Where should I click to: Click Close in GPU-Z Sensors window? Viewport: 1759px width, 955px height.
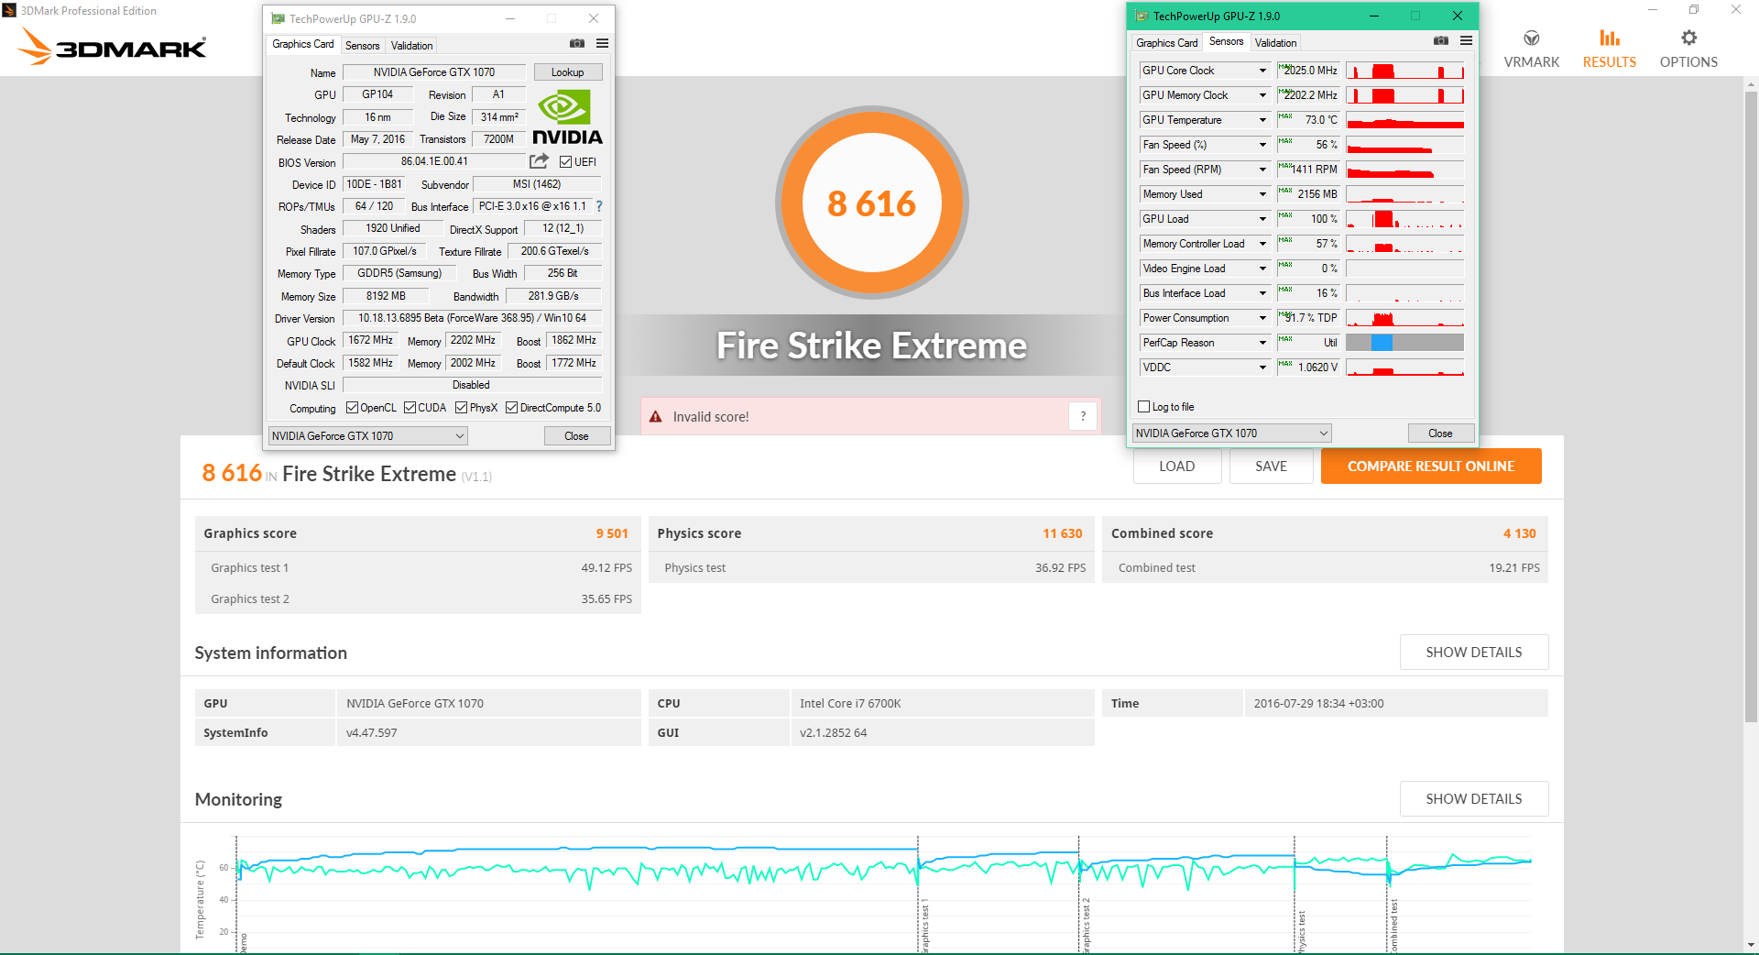click(x=1440, y=434)
